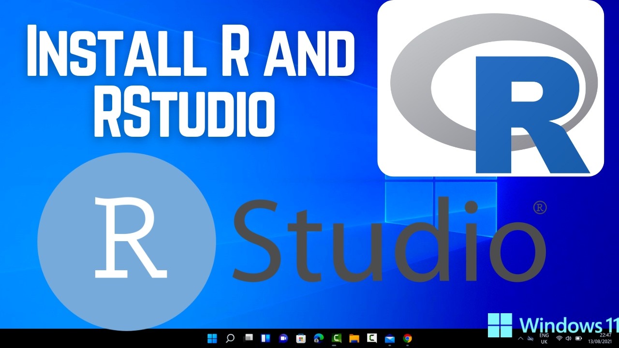
Task: Launch Teams Chat from taskbar
Action: tap(283, 338)
